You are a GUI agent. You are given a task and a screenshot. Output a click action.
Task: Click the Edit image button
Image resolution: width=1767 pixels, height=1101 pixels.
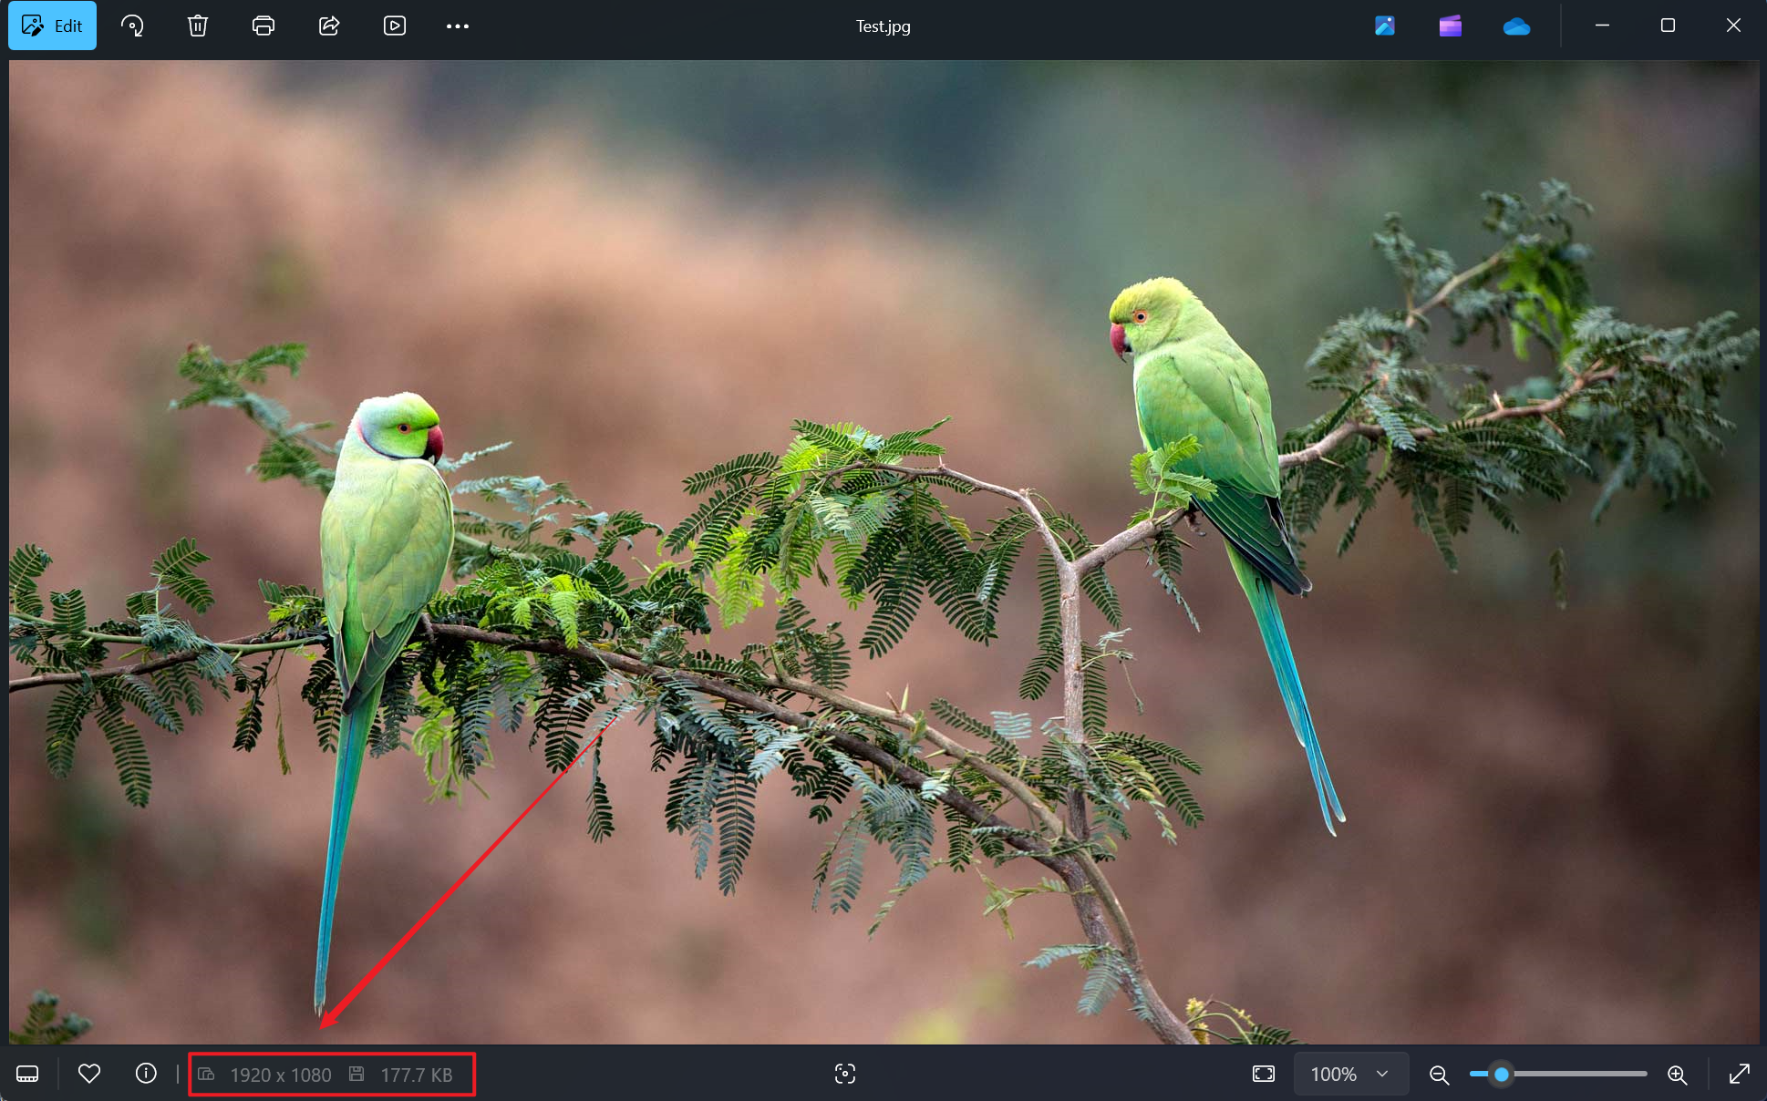pyautogui.click(x=52, y=26)
